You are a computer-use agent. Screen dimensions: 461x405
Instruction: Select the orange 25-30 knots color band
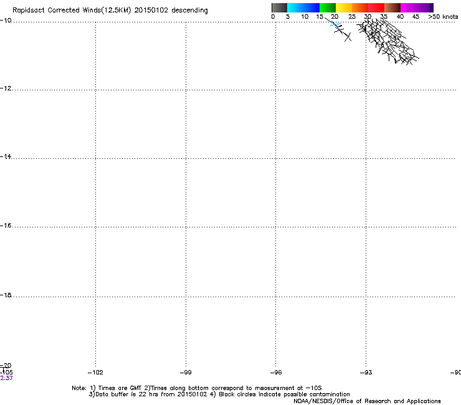click(360, 7)
